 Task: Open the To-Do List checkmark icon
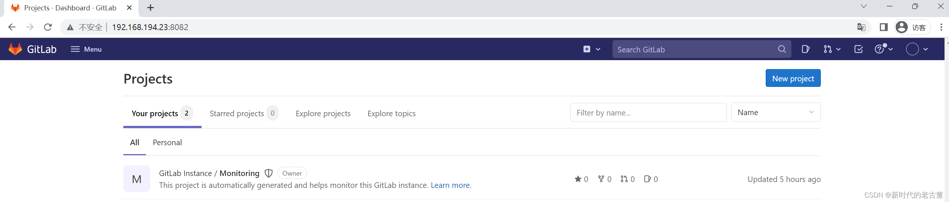(858, 49)
